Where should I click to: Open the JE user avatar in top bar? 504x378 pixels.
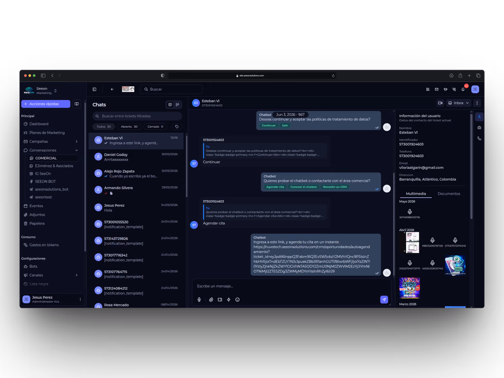[x=475, y=89]
